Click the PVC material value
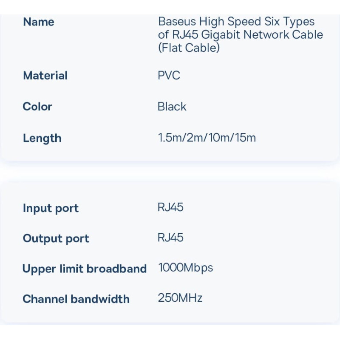The image size is (340, 340). click(x=169, y=76)
